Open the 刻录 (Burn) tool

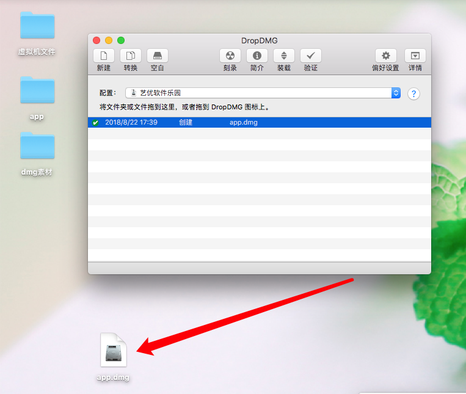pos(230,56)
